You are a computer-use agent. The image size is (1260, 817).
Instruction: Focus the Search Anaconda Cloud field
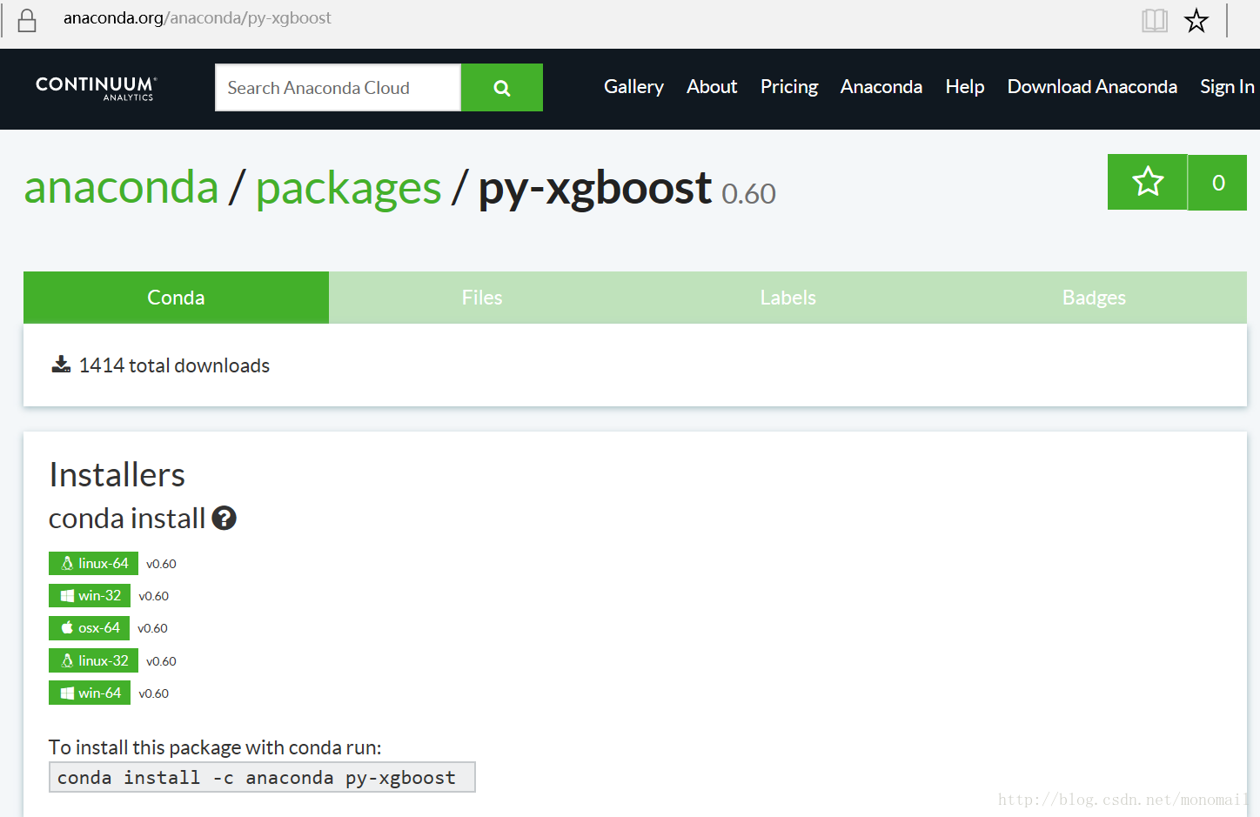click(x=338, y=88)
